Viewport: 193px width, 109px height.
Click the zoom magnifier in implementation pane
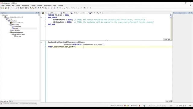(171, 101)
